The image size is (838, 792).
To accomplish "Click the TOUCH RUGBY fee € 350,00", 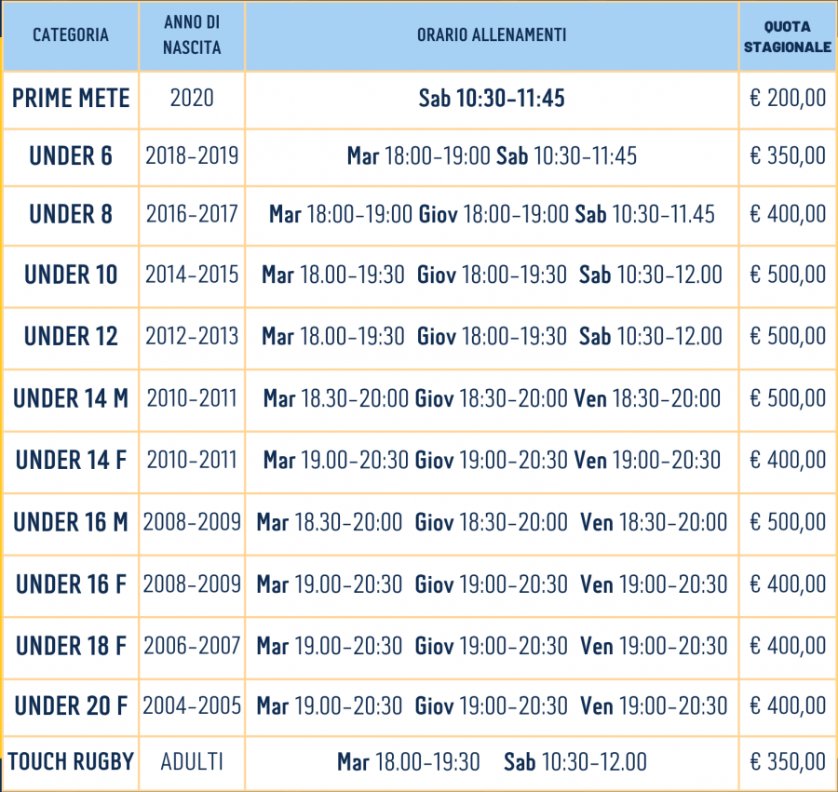I will click(787, 761).
